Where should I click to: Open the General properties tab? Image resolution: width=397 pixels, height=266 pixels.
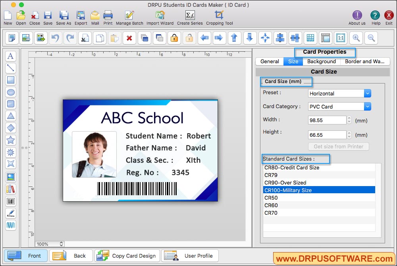270,61
